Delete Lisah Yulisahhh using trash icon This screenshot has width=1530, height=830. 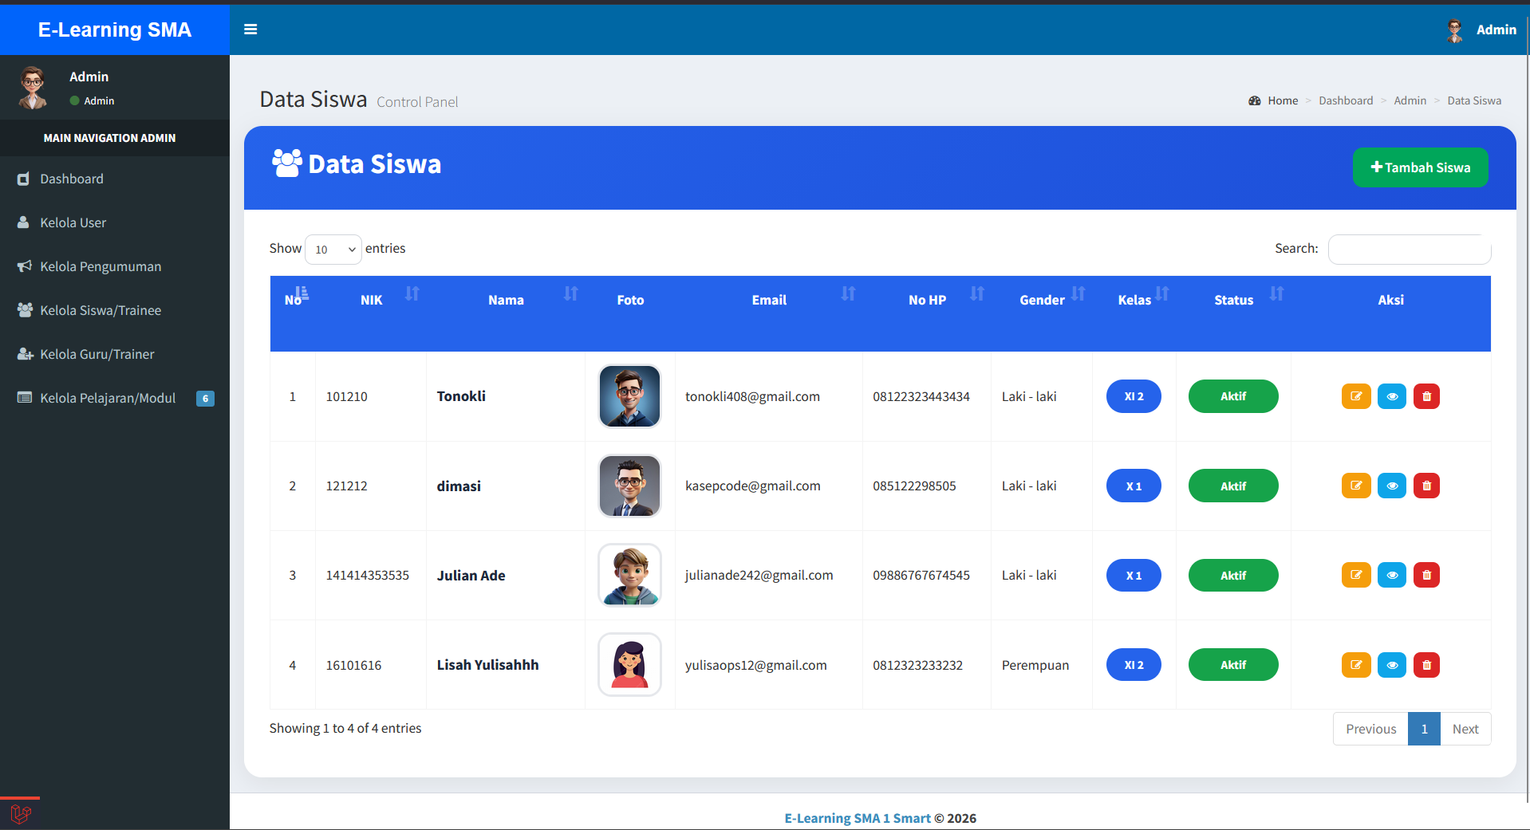(1426, 665)
